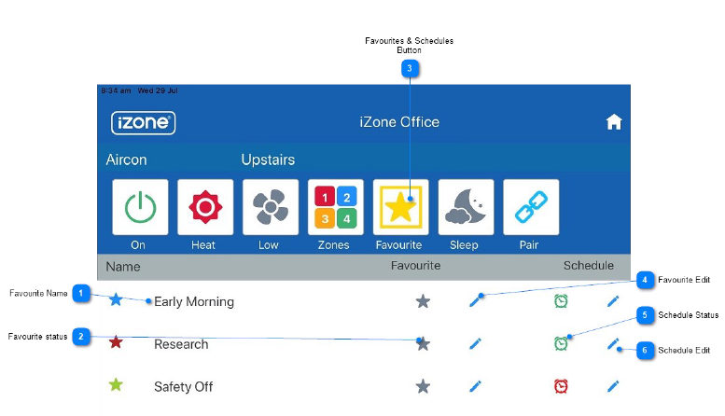Toggle the Research schedule alarm clock

[561, 344]
